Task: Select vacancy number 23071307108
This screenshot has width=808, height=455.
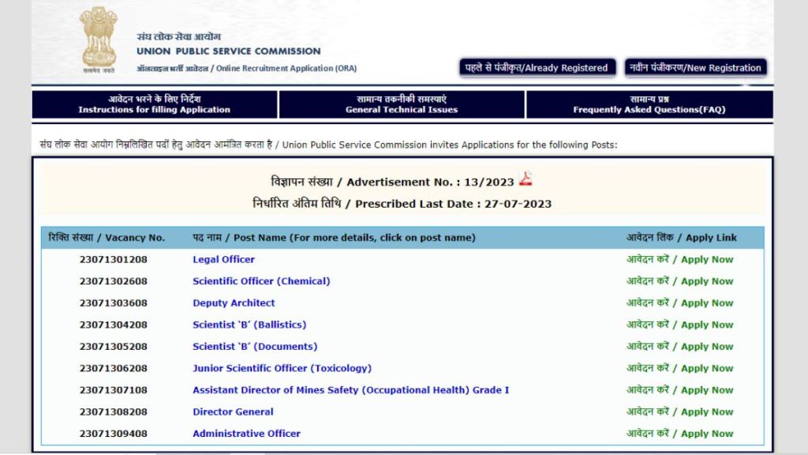Action: 114,390
